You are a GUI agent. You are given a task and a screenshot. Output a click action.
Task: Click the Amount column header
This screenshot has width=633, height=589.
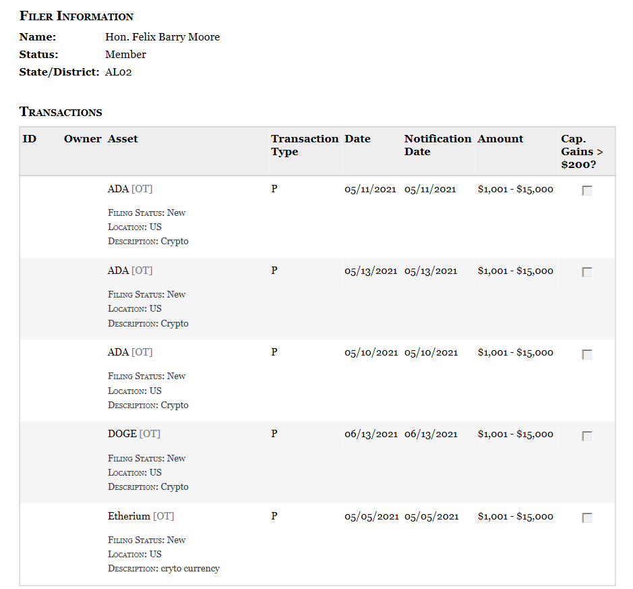(x=500, y=139)
